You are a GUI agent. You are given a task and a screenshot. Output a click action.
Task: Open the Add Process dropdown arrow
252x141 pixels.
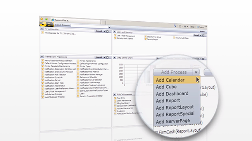click(196, 72)
